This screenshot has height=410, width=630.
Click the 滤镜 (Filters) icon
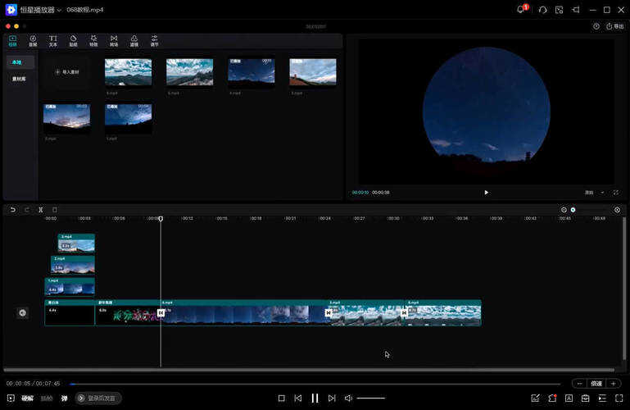coord(134,40)
